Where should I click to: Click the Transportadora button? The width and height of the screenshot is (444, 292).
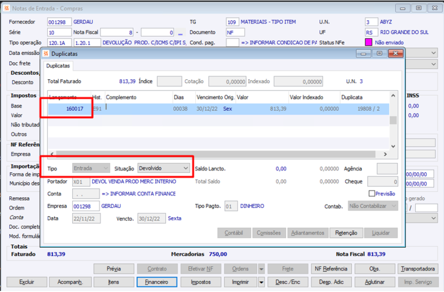coord(418,269)
